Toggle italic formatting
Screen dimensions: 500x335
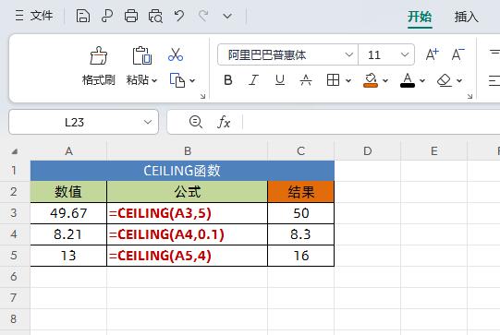point(253,80)
